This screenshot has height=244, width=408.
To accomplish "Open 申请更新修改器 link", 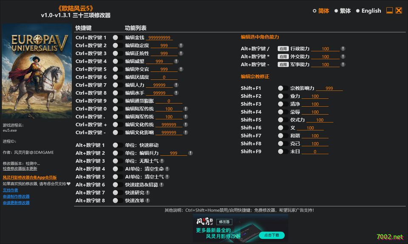I will coord(16,203).
